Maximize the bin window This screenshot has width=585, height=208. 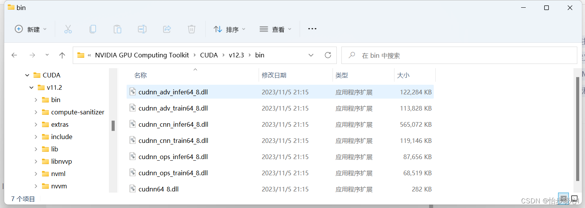coord(547,8)
